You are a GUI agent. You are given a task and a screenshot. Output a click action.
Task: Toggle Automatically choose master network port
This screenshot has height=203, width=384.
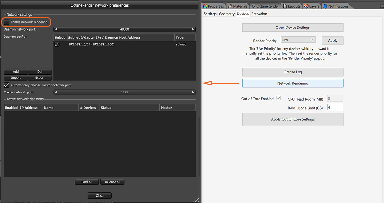tap(7, 85)
